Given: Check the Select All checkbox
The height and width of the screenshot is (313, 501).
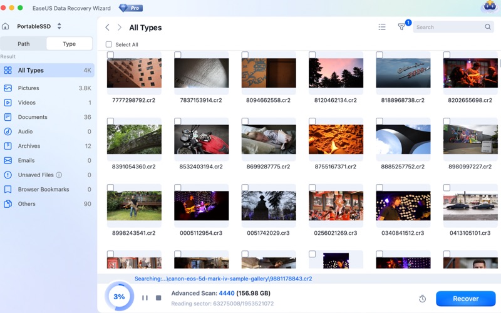Looking at the screenshot, I should 108,44.
